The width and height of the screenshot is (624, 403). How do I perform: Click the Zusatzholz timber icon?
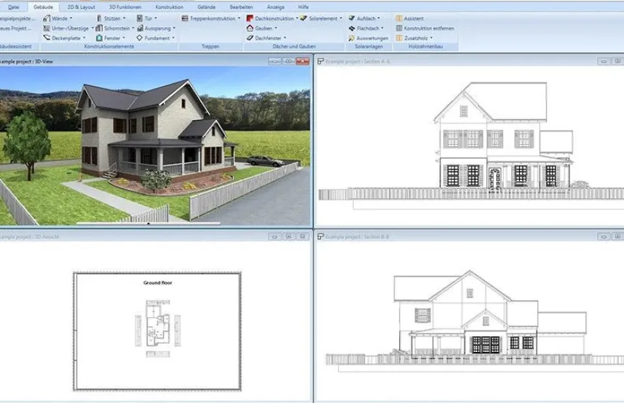(x=399, y=38)
